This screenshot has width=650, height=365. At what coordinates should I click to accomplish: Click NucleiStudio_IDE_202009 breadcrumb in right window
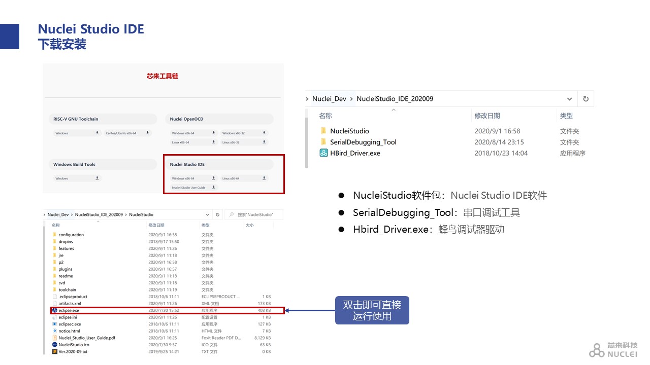pyautogui.click(x=395, y=99)
